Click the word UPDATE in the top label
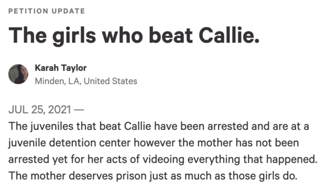Viewport: 325px width, 193px height. [68, 11]
